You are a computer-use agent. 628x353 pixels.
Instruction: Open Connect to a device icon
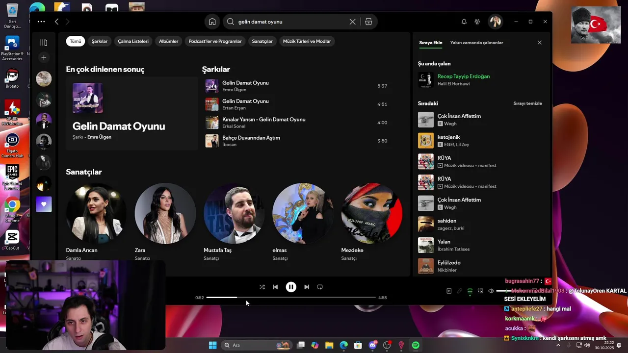point(480,291)
